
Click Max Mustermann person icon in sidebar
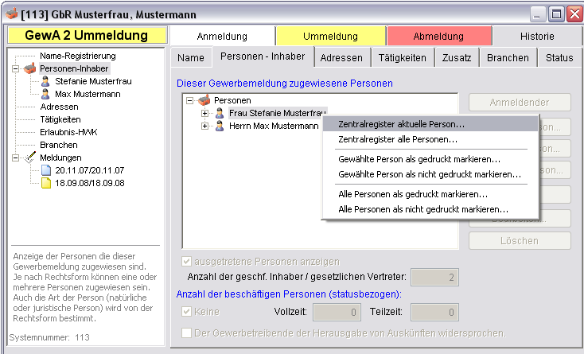coord(46,94)
